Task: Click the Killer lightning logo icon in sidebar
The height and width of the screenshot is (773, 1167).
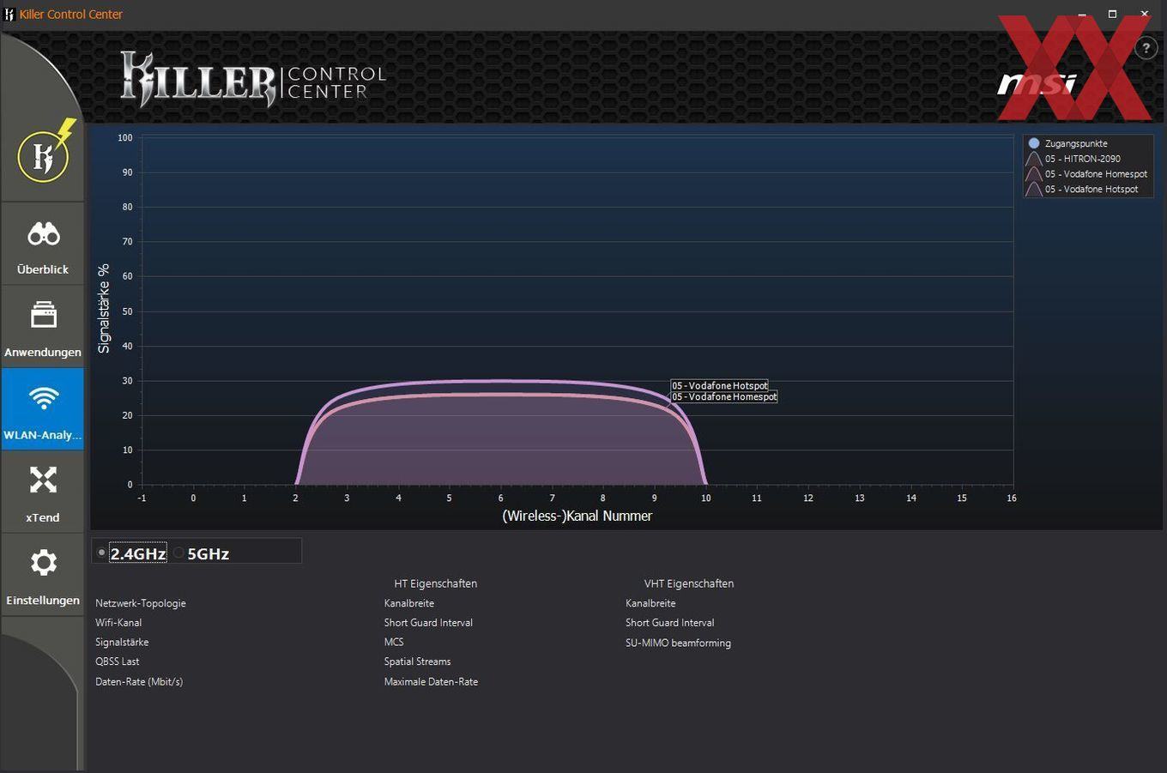Action: 45,152
